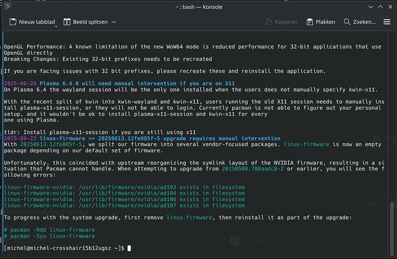This screenshot has width=397, height=259.
Task: Click the window title 'bash — Konsole'
Action: pos(199,7)
